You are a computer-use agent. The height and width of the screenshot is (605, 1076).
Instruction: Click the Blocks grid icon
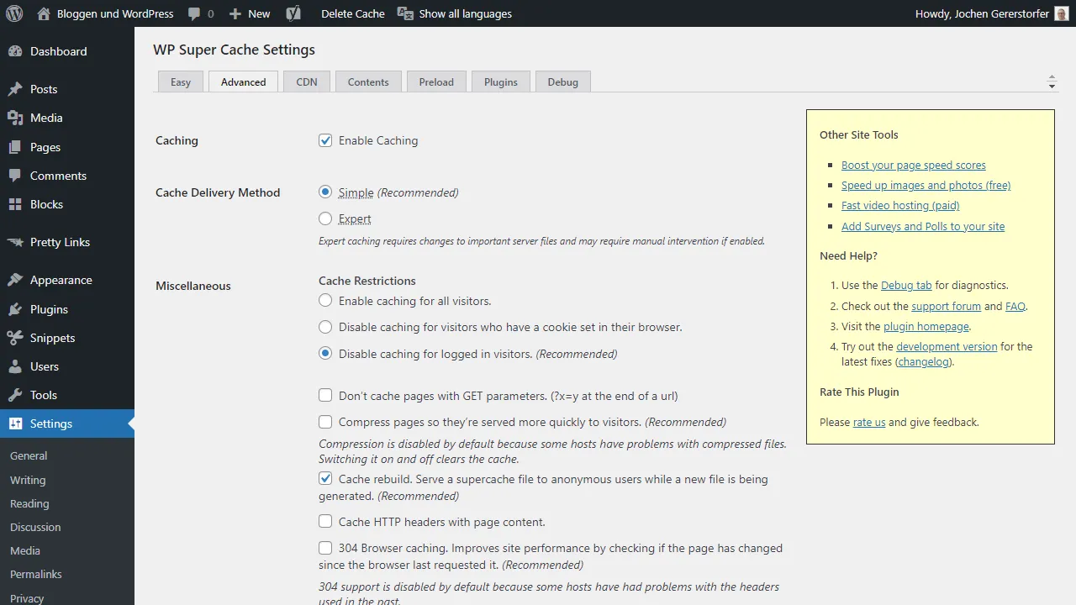(15, 204)
